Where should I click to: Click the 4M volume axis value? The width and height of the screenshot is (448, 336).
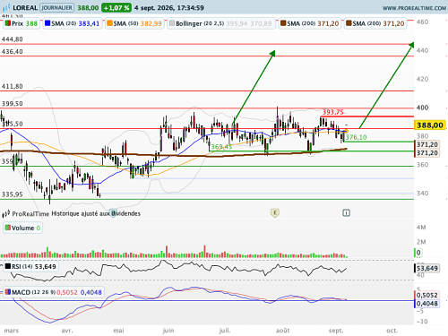(421, 228)
